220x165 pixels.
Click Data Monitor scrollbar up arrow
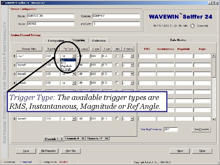click(214, 55)
